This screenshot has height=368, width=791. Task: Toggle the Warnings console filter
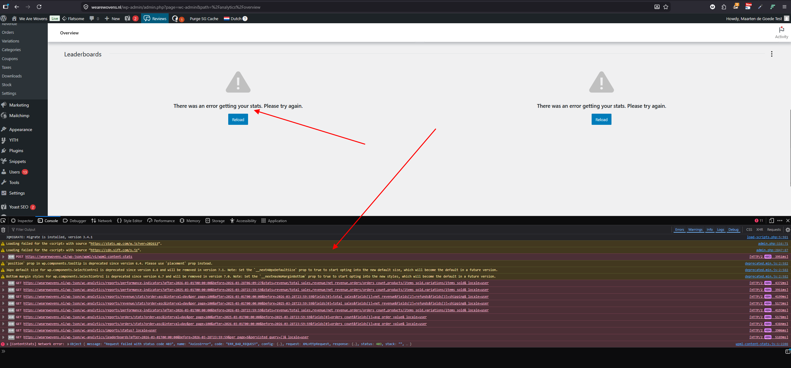(695, 230)
